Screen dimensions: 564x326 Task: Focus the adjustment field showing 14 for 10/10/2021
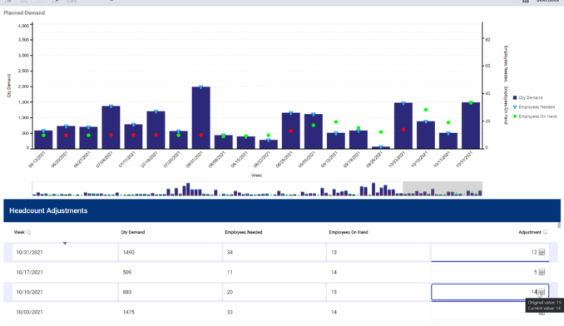(x=490, y=292)
